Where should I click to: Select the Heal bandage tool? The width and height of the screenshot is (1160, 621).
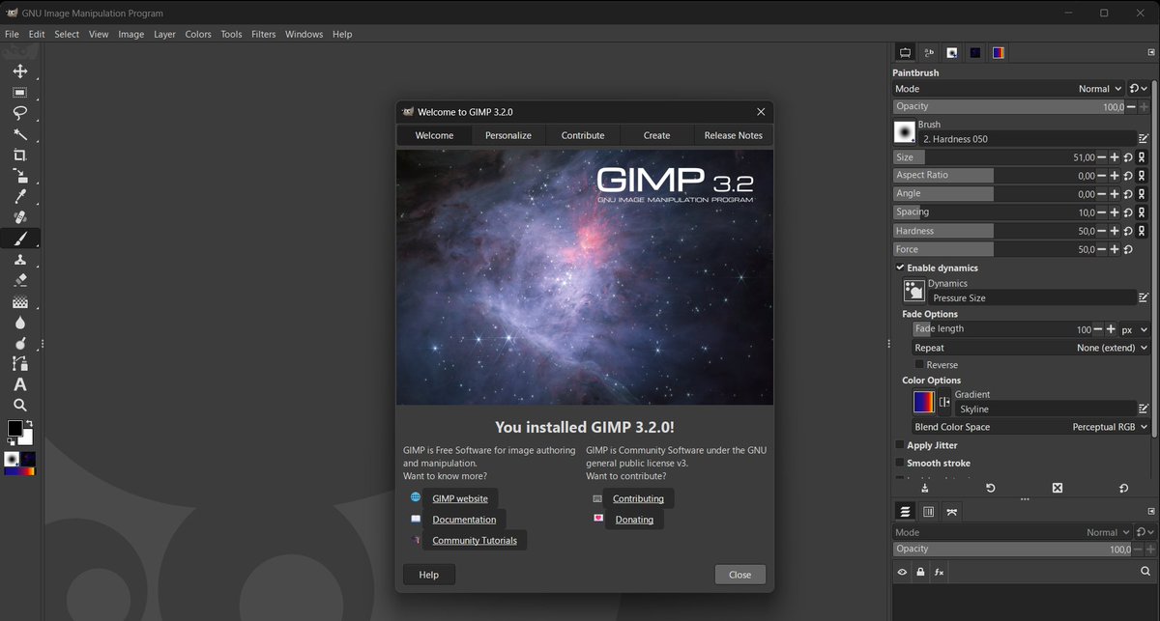19,217
